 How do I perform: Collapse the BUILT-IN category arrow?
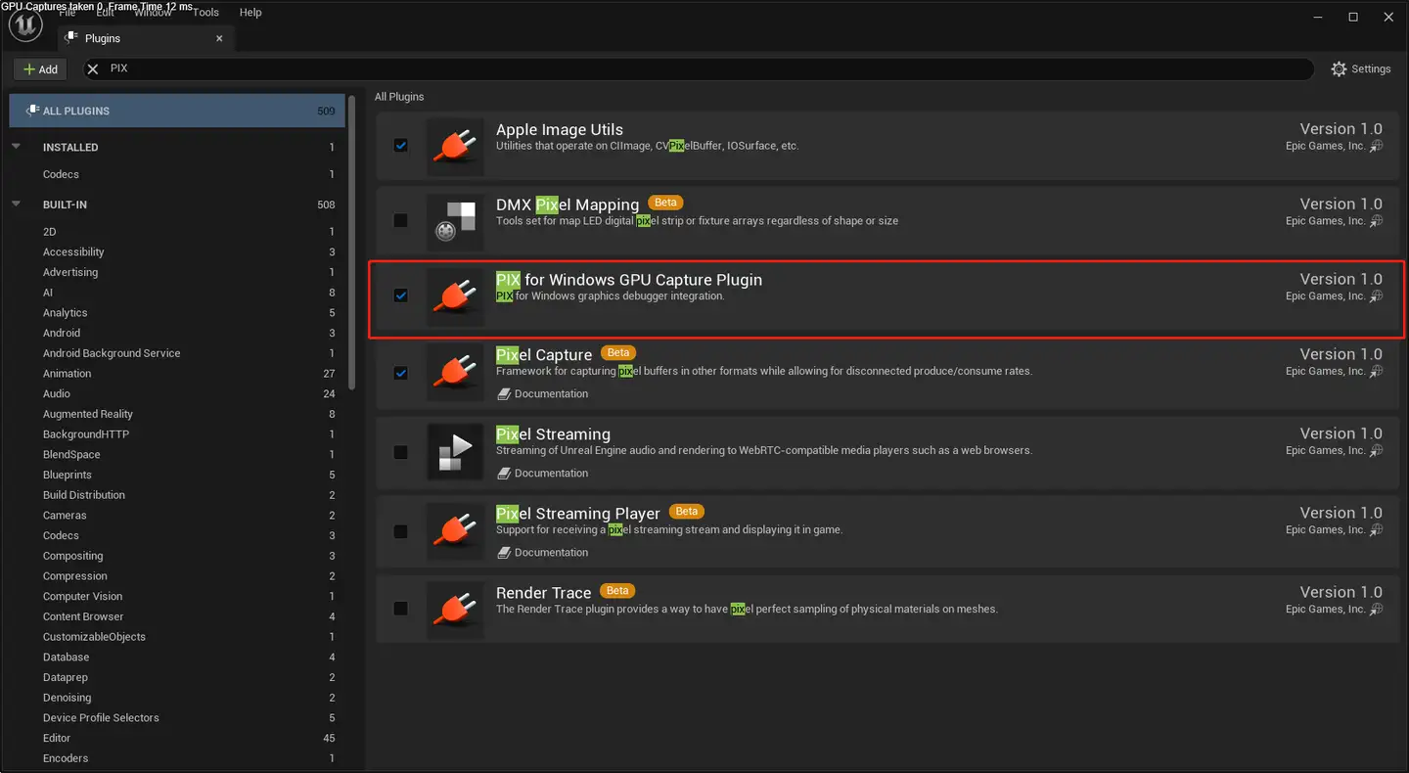coord(16,205)
